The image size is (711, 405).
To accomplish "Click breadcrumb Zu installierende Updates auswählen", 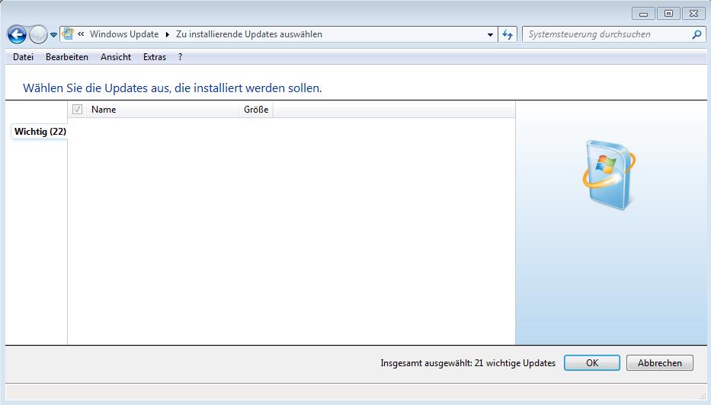I will 249,34.
